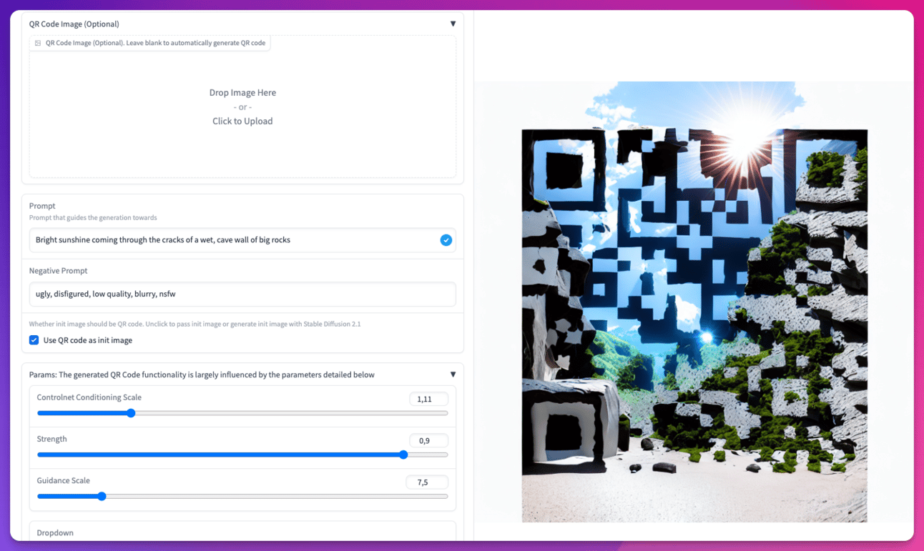
Task: Click the Guidance Scale slider handle
Action: [x=102, y=496]
